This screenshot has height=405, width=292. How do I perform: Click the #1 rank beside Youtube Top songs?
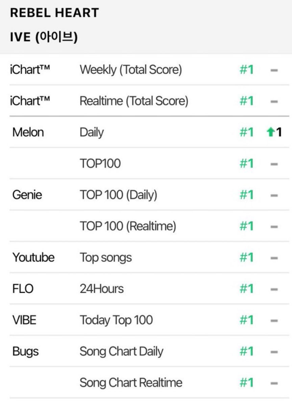point(246,258)
